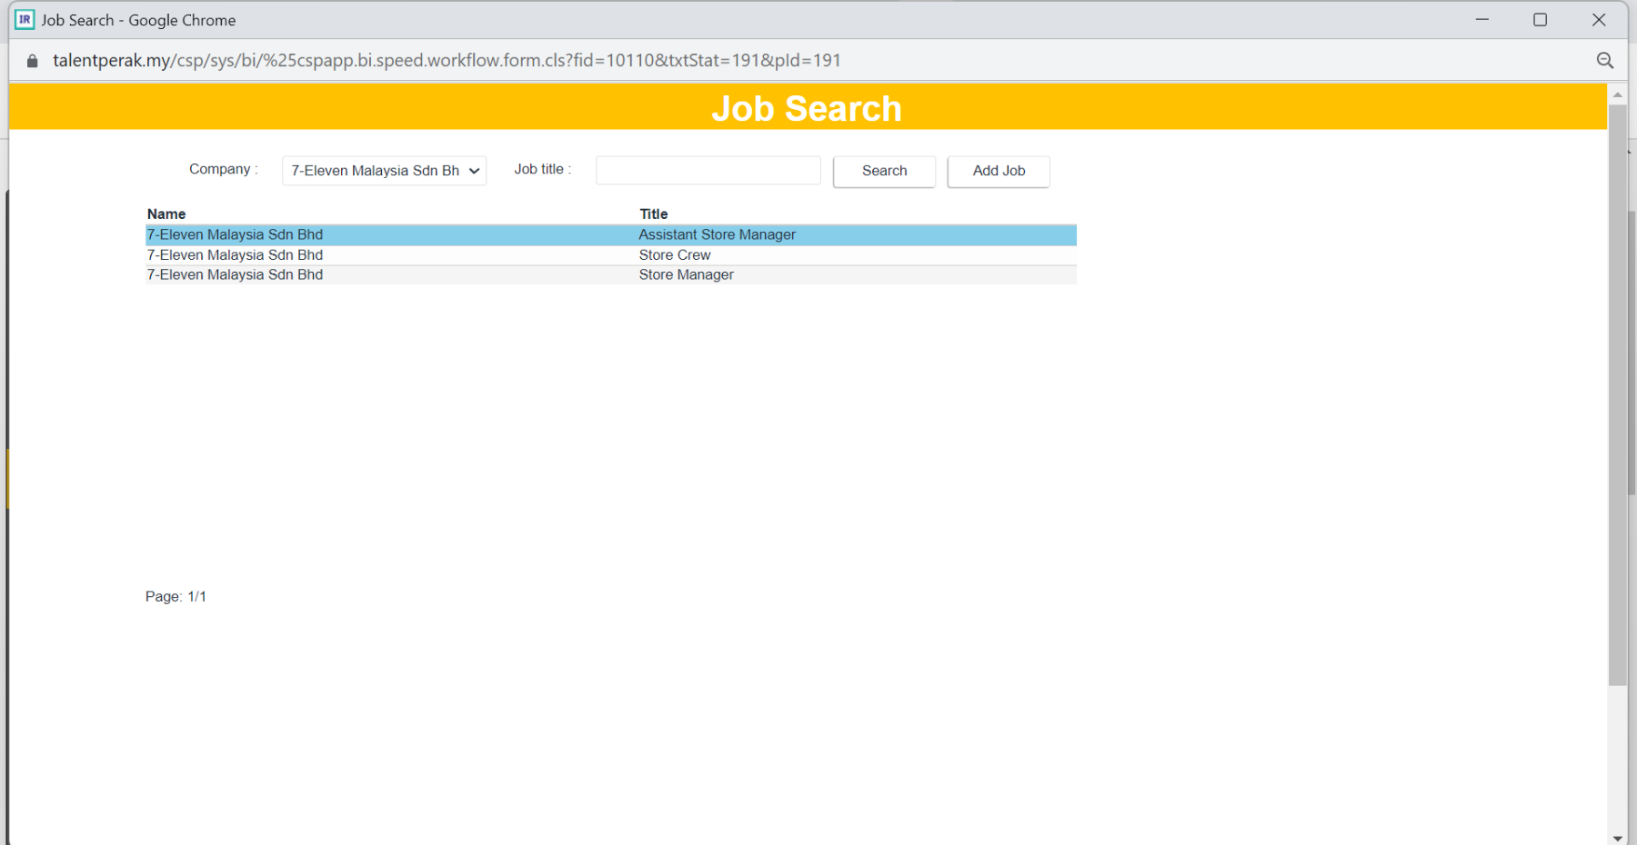Screen dimensions: 1637x845
Task: Maximize the Job Search Chrome window
Action: 1540,20
